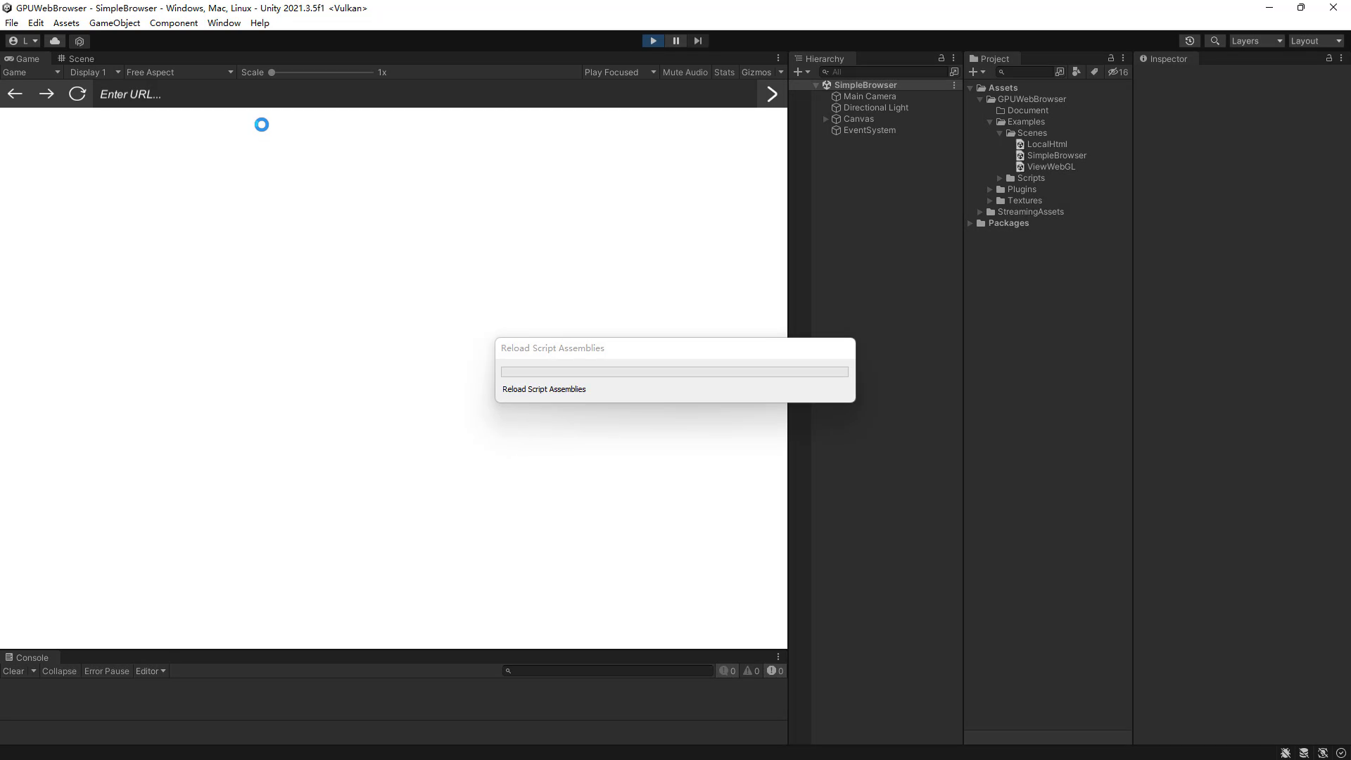This screenshot has width=1351, height=760.
Task: Click the search icon in Project panel
Action: [1001, 72]
